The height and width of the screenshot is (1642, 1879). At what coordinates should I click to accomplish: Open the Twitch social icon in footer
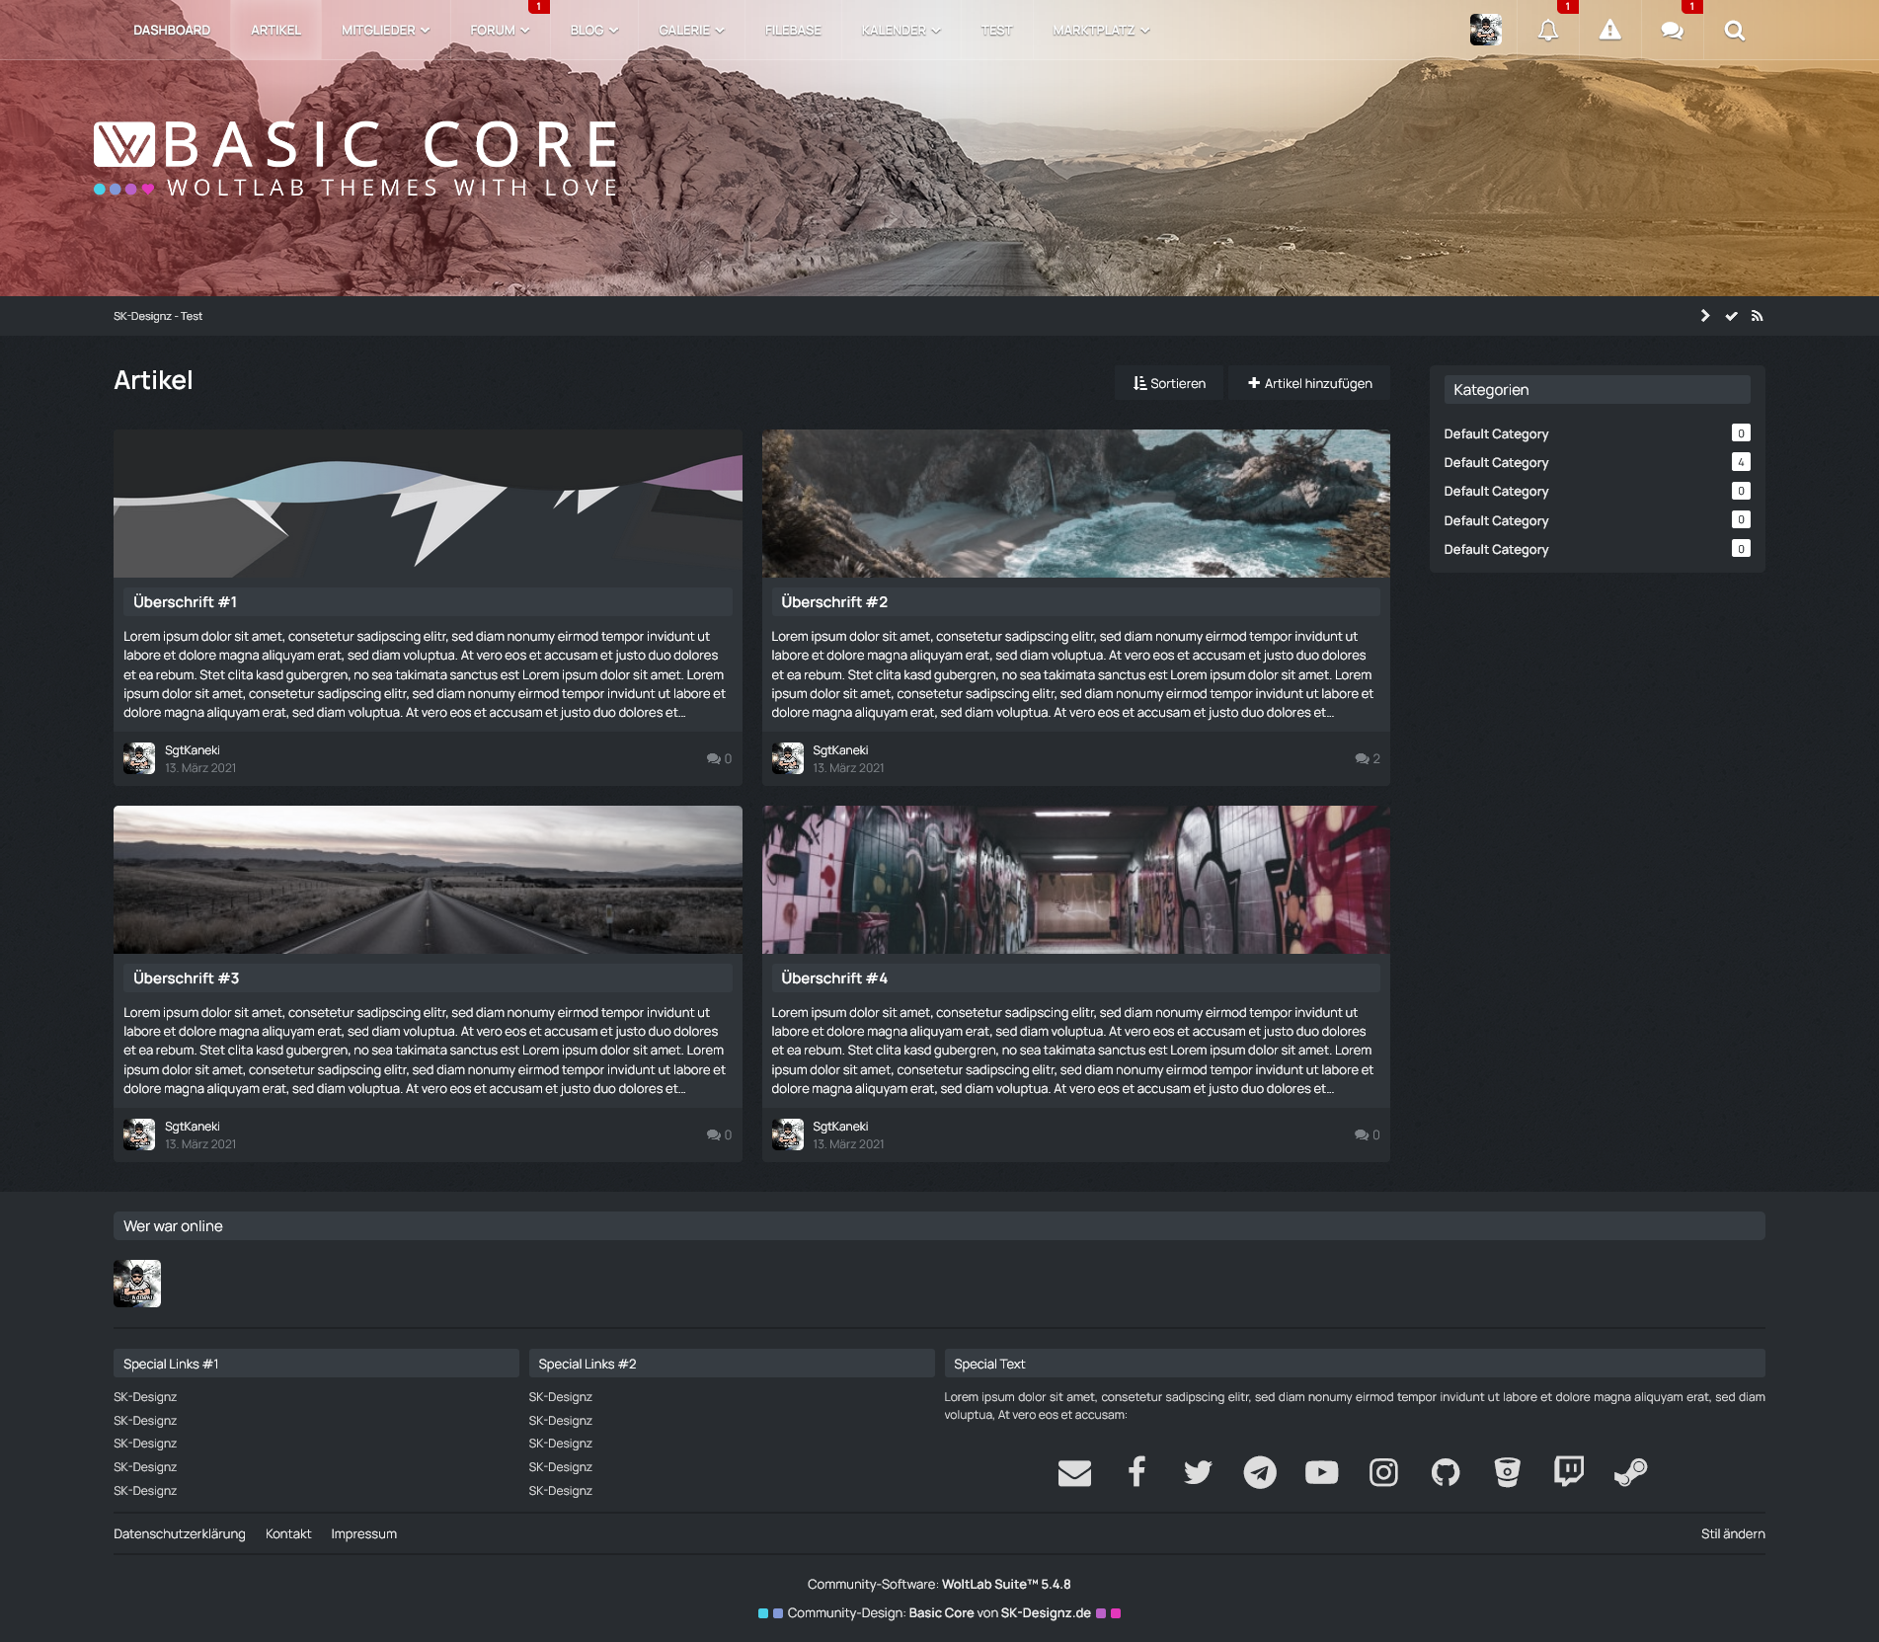click(x=1568, y=1472)
